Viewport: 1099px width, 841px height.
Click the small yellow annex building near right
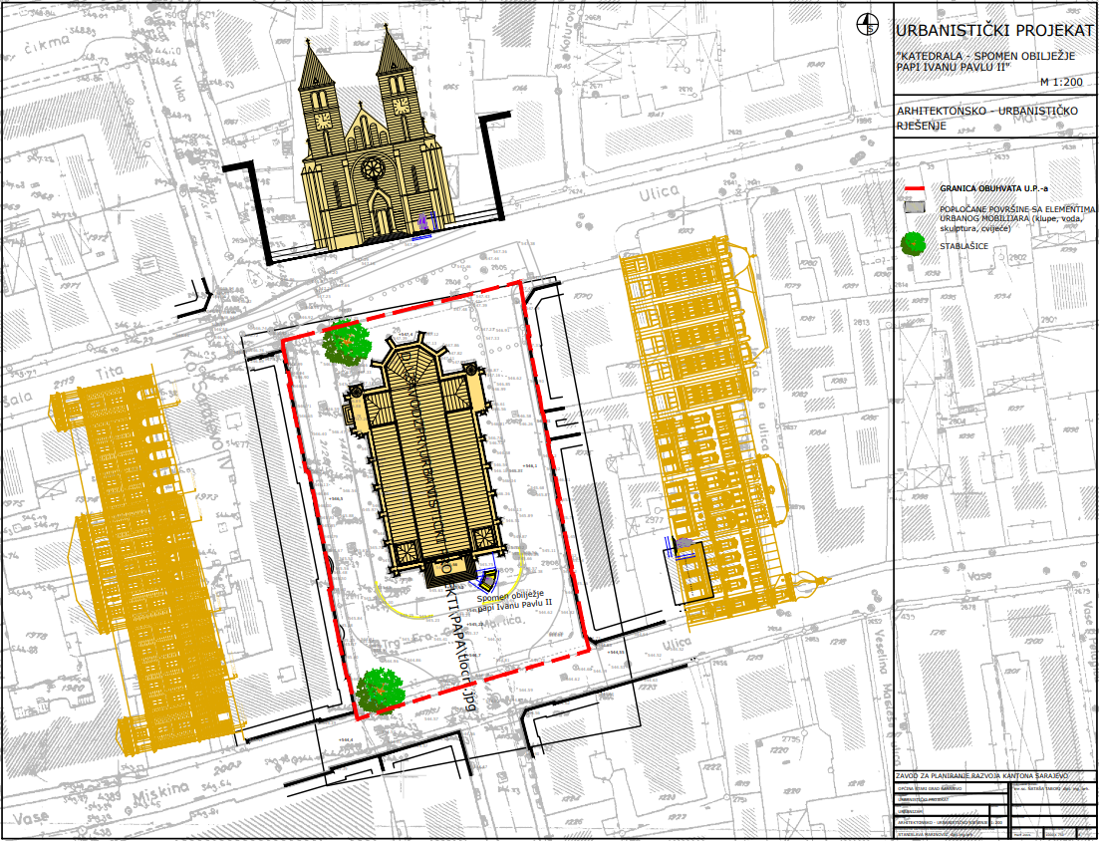point(691,572)
